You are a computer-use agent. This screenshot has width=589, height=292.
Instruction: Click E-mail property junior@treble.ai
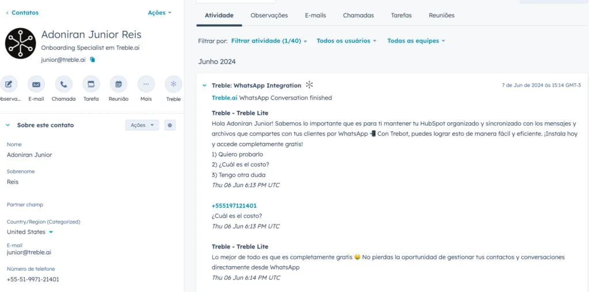pyautogui.click(x=29, y=252)
